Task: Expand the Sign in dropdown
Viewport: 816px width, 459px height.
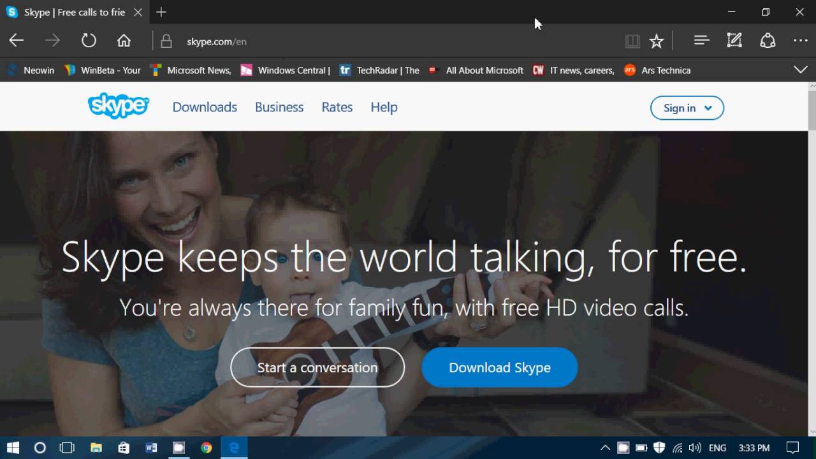Action: [x=687, y=108]
